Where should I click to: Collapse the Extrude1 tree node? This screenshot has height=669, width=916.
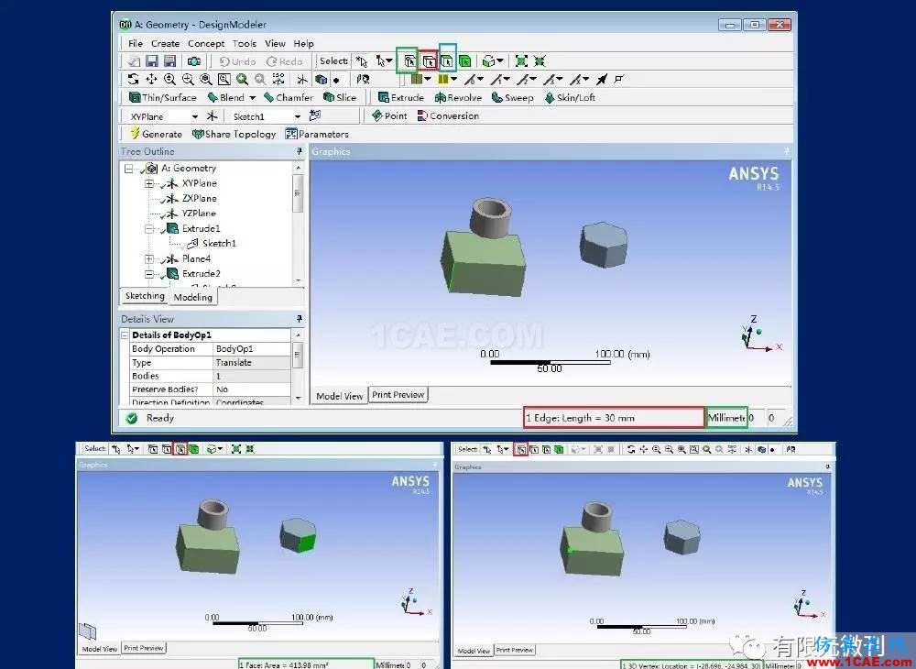[149, 228]
